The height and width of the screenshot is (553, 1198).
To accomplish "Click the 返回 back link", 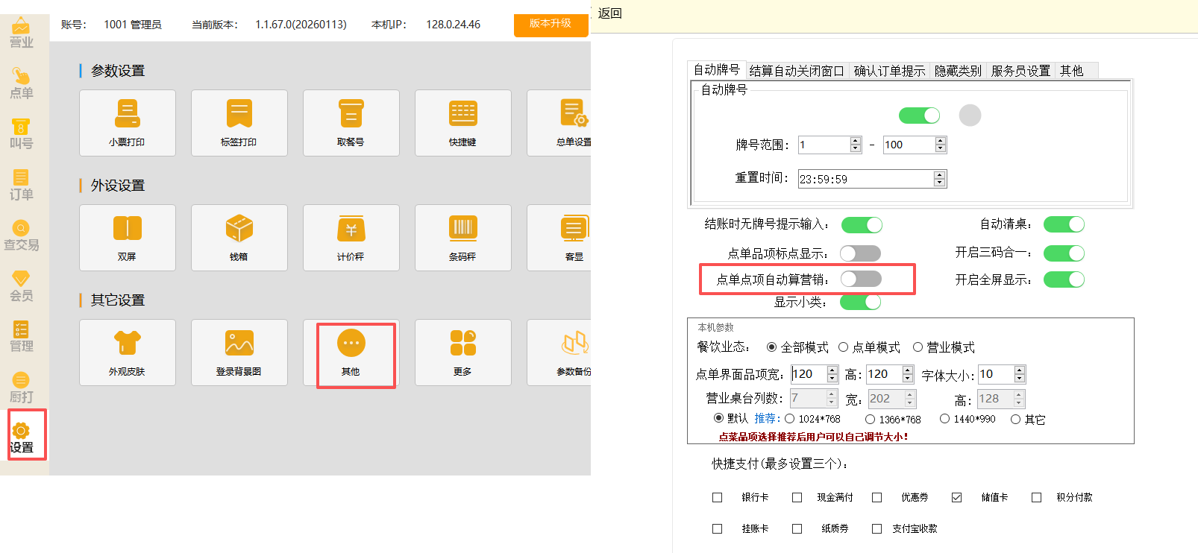I will point(609,13).
